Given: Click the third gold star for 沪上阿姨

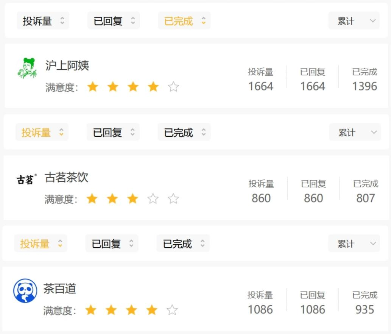Looking at the screenshot, I should pos(133,87).
